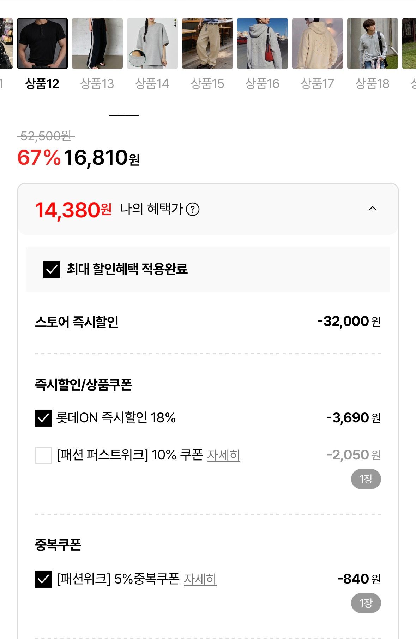Select the beige wide pants thumbnail

coord(207,43)
